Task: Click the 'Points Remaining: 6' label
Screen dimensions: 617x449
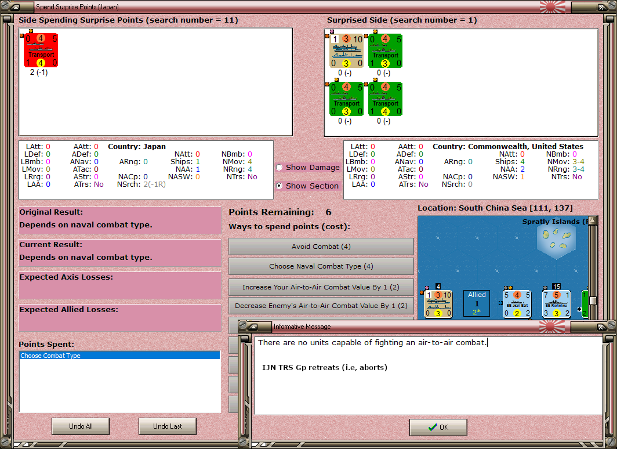Action: tap(280, 212)
